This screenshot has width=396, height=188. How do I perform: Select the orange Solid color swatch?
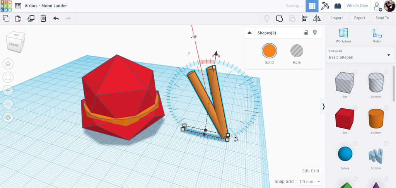(269, 51)
